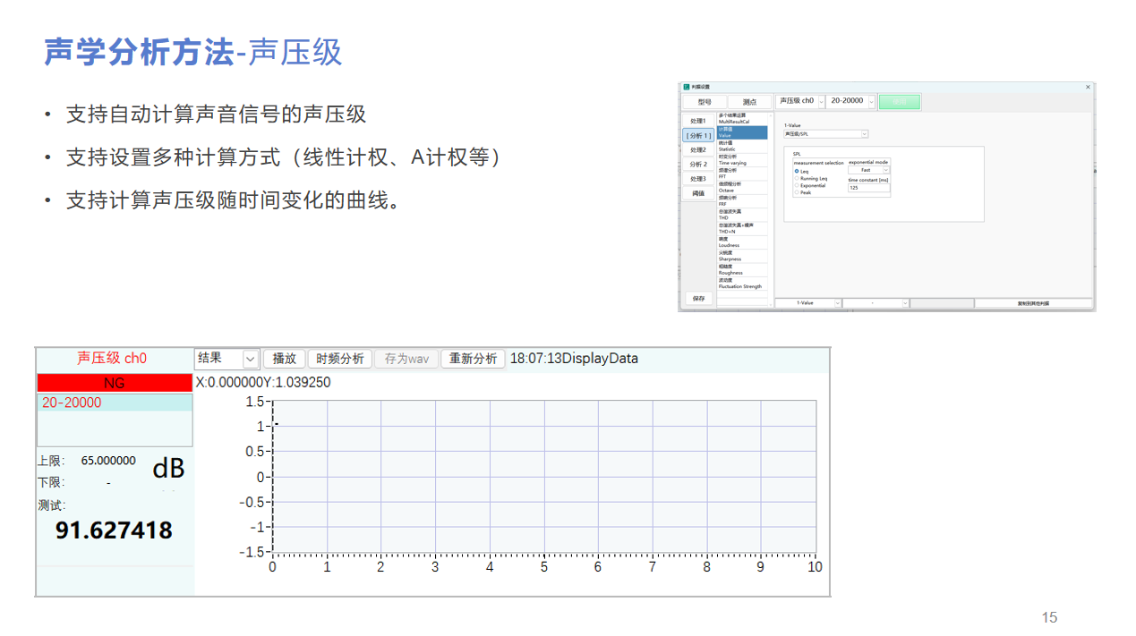Click the 重新分析 button to reanalyze
Image resolution: width=1136 pixels, height=636 pixels.
(x=473, y=358)
